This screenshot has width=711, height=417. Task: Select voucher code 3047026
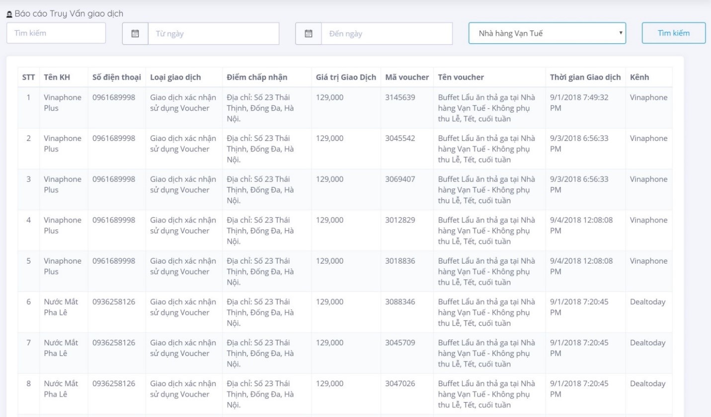click(x=400, y=383)
